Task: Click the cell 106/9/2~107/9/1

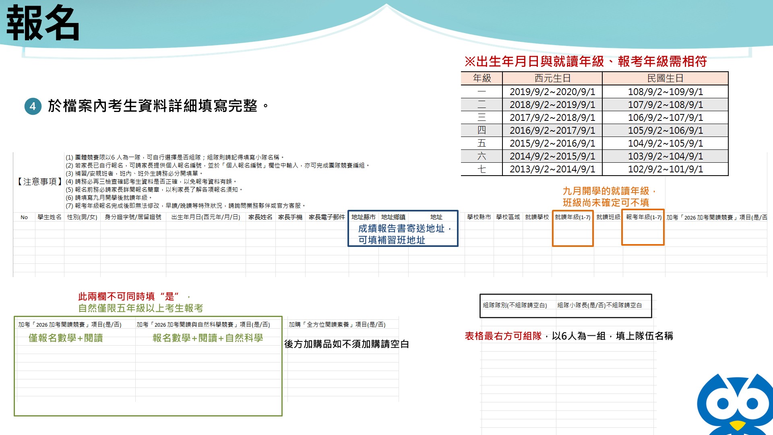Action: [665, 117]
